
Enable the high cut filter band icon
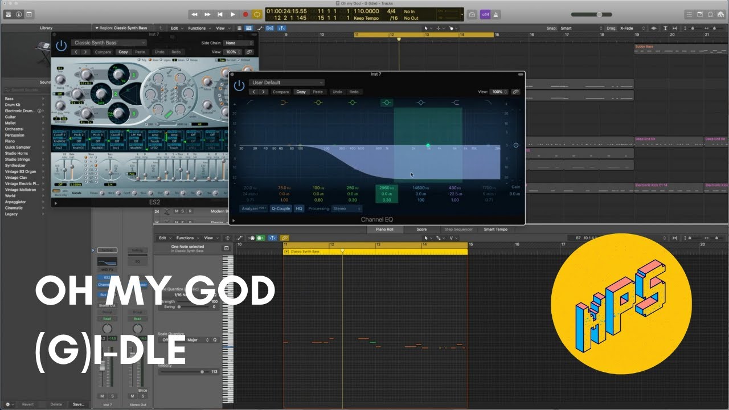pyautogui.click(x=489, y=102)
